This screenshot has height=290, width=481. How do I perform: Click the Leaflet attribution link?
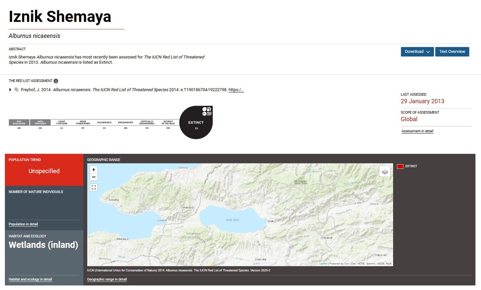pyautogui.click(x=323, y=264)
